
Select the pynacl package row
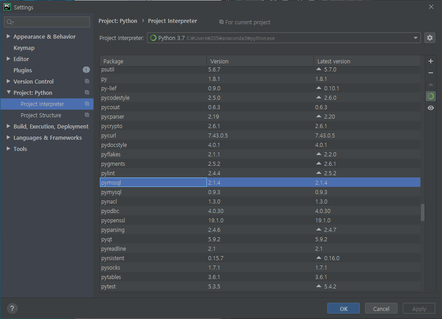coord(260,201)
